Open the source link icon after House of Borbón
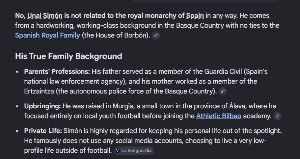300x159 pixels. (156, 36)
